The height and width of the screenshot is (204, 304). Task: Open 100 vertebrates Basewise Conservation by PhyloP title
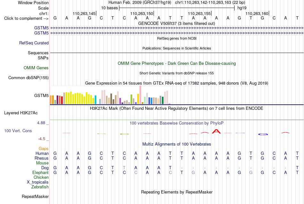tap(177, 123)
